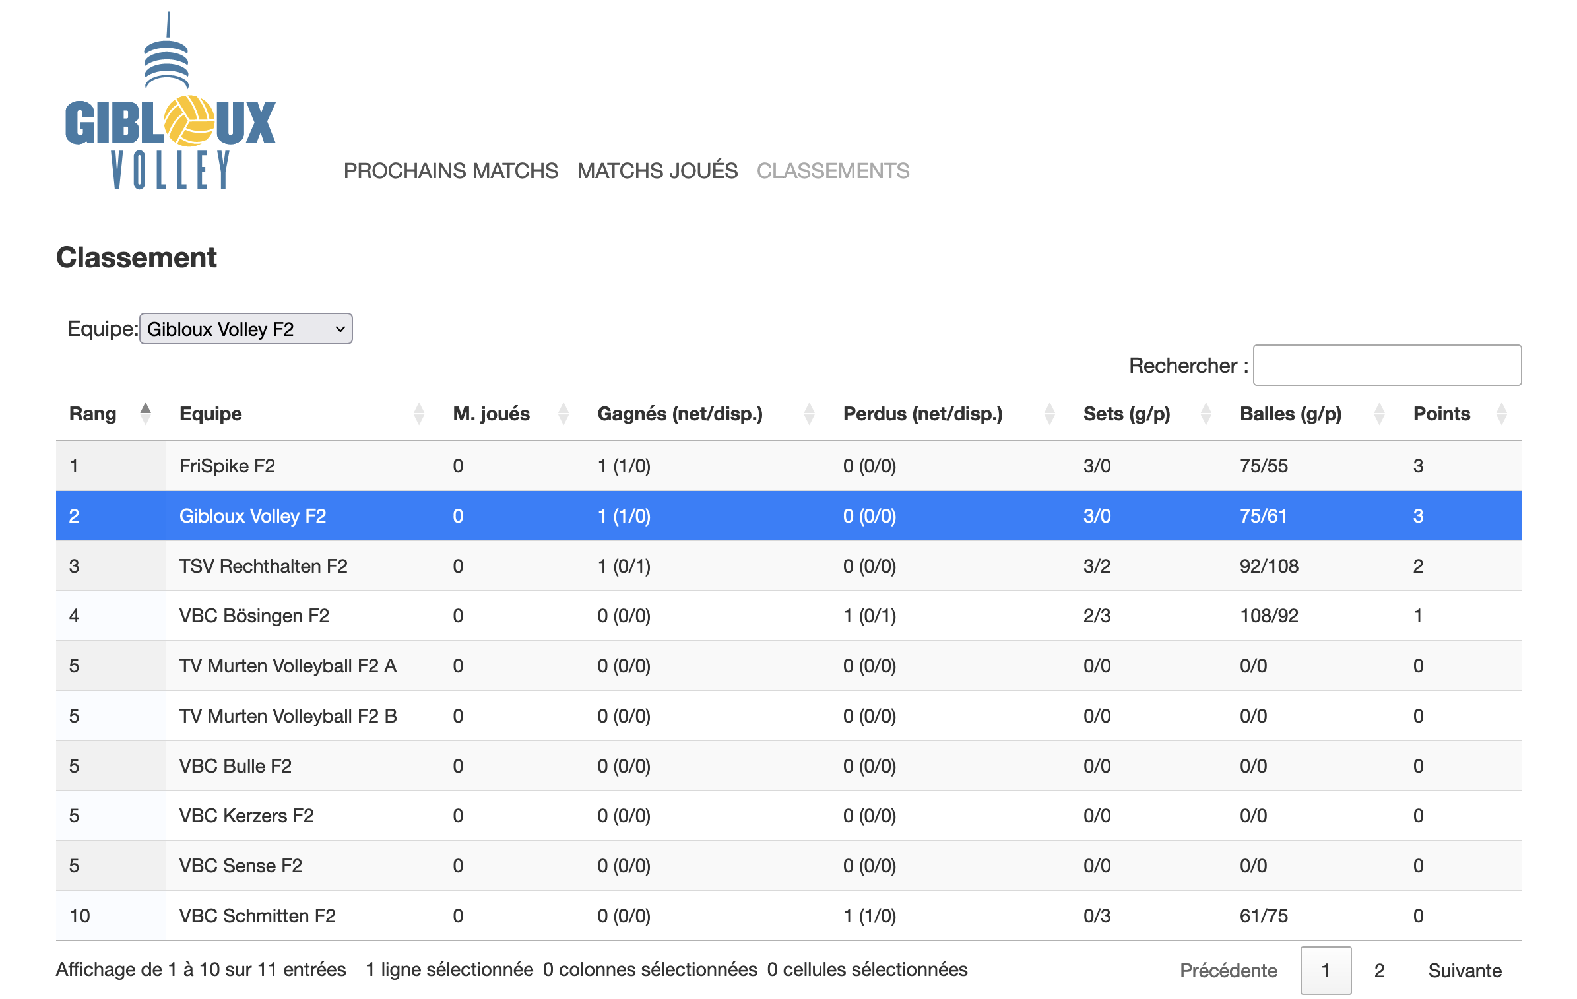Select VBC Sense F2 row
The height and width of the screenshot is (999, 1577).
click(x=789, y=866)
